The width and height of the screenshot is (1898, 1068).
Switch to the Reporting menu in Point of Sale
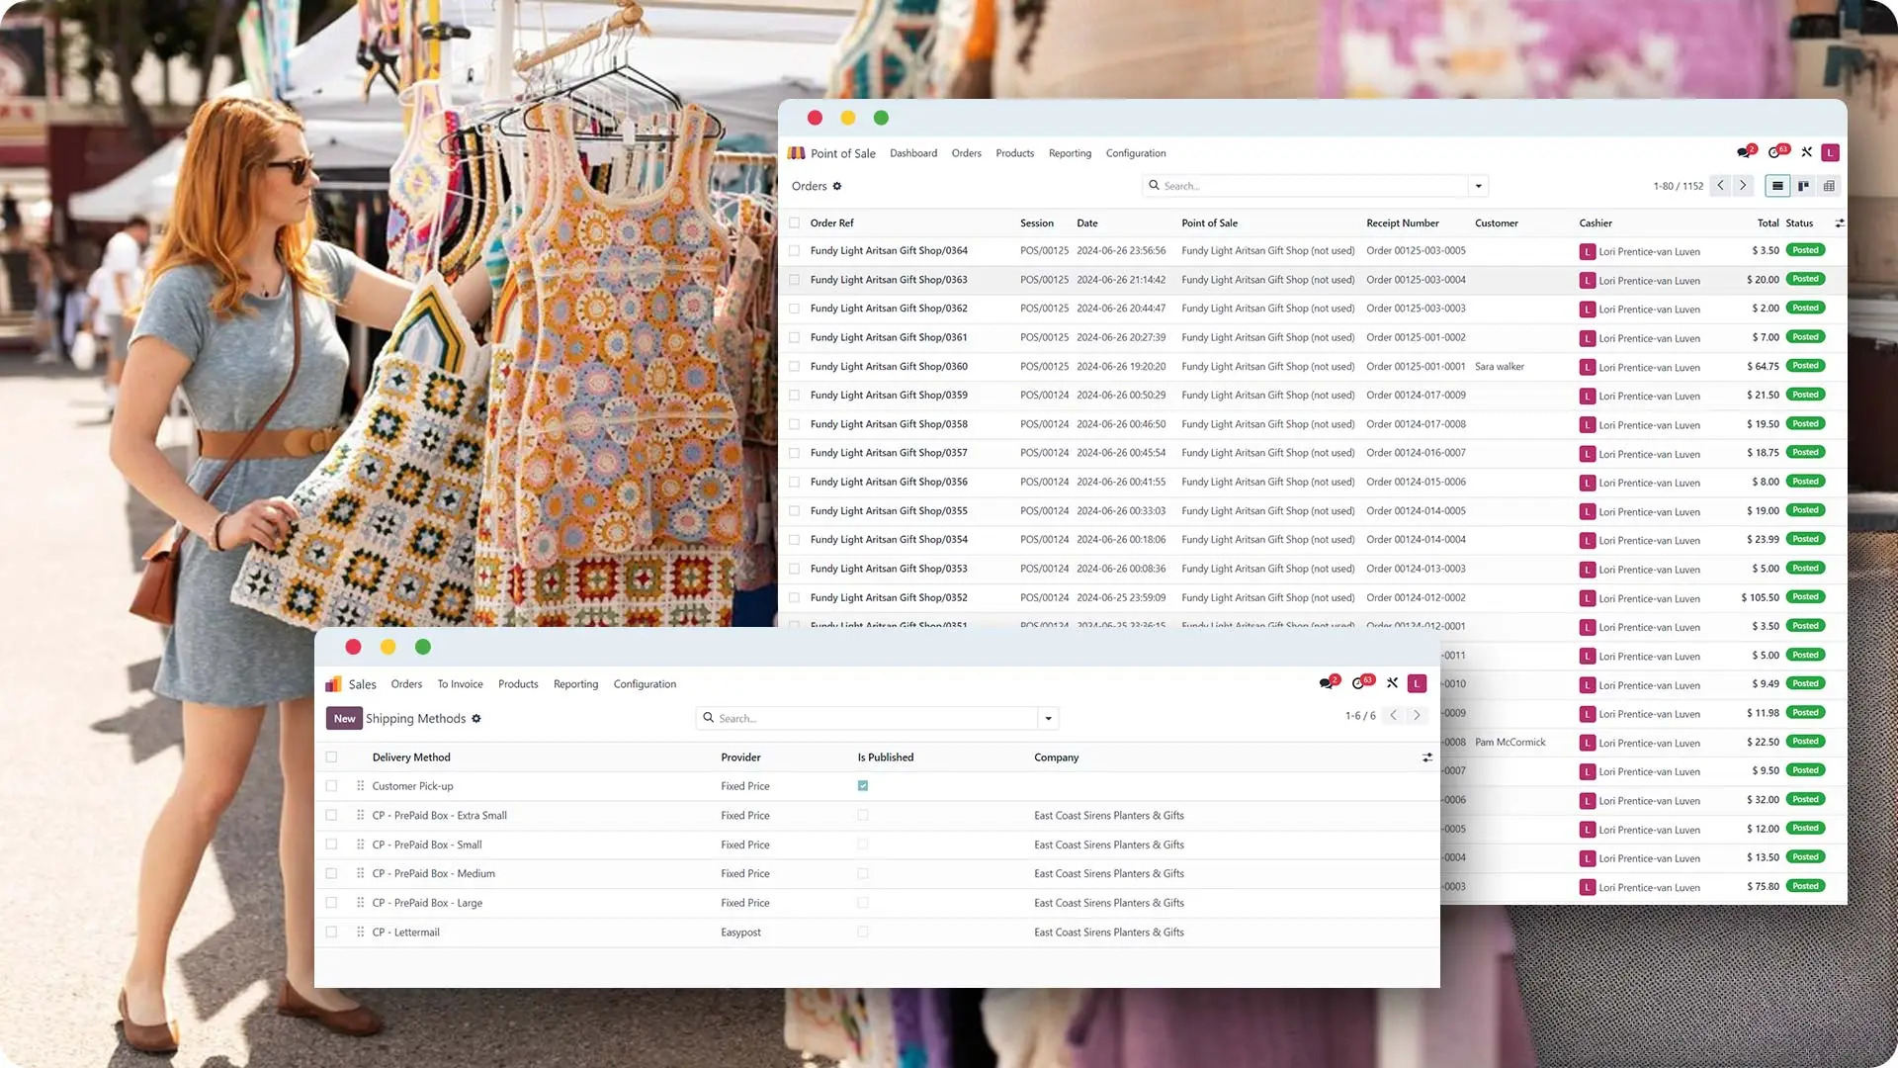click(x=1070, y=153)
